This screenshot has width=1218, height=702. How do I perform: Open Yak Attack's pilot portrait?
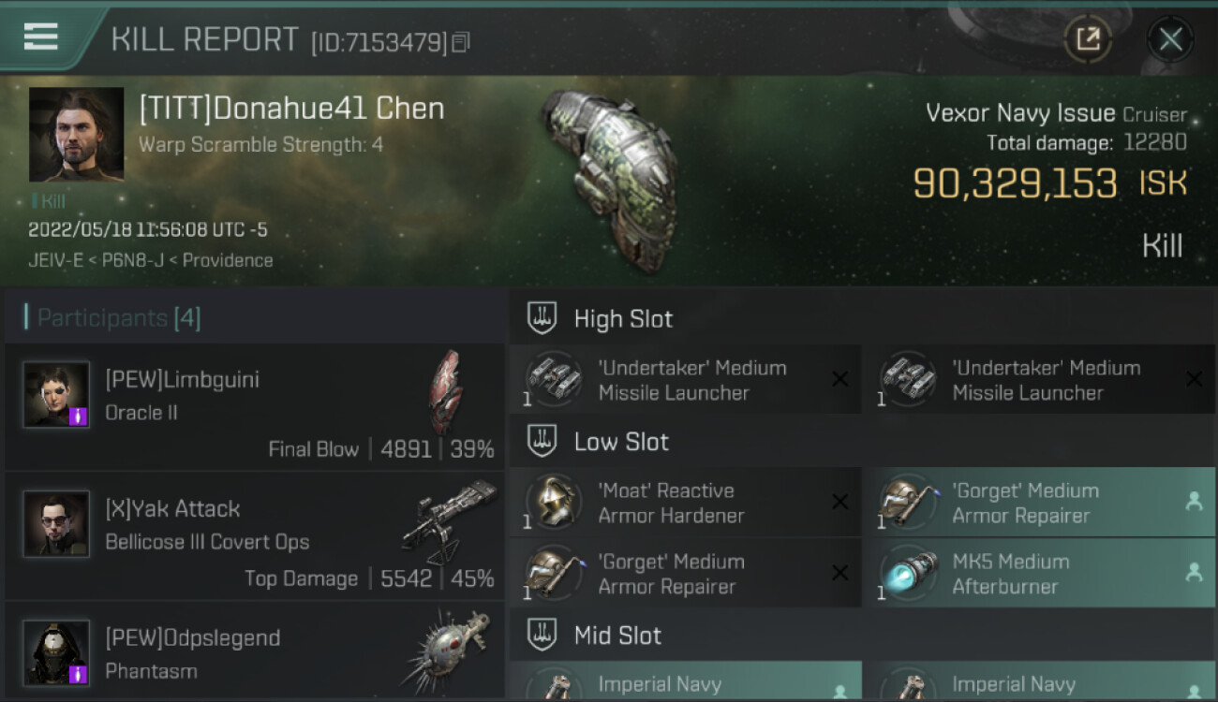pos(57,524)
